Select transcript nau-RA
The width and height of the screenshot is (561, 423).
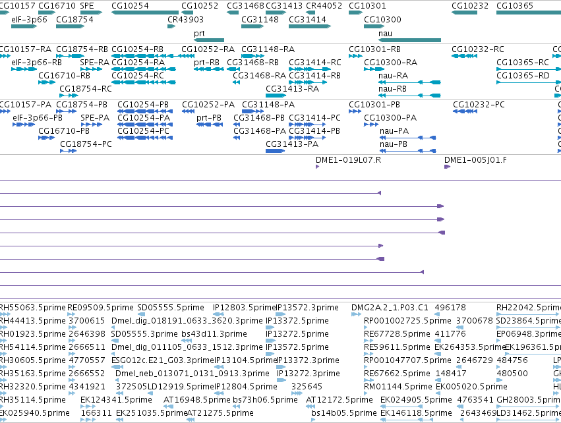tap(409, 82)
